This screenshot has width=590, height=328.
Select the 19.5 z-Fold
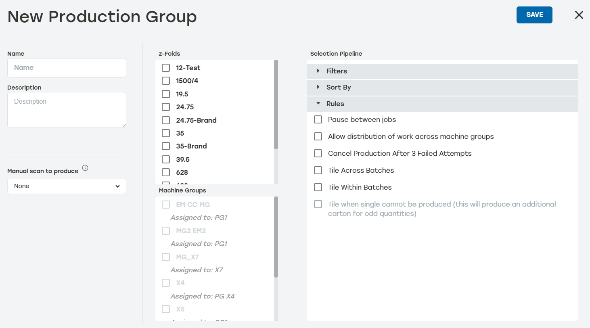click(x=165, y=94)
